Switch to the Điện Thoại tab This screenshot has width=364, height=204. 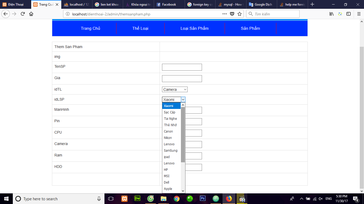[x=15, y=5]
